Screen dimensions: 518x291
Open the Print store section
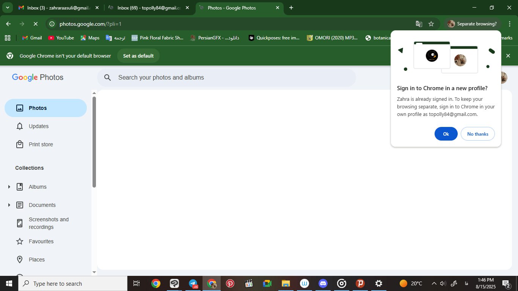click(41, 144)
